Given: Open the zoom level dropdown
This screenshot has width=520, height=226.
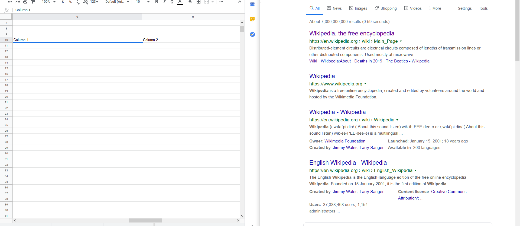Looking at the screenshot, I should [x=49, y=2].
